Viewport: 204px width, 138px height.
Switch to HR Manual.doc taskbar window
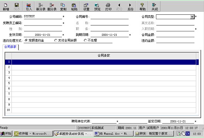113,134
